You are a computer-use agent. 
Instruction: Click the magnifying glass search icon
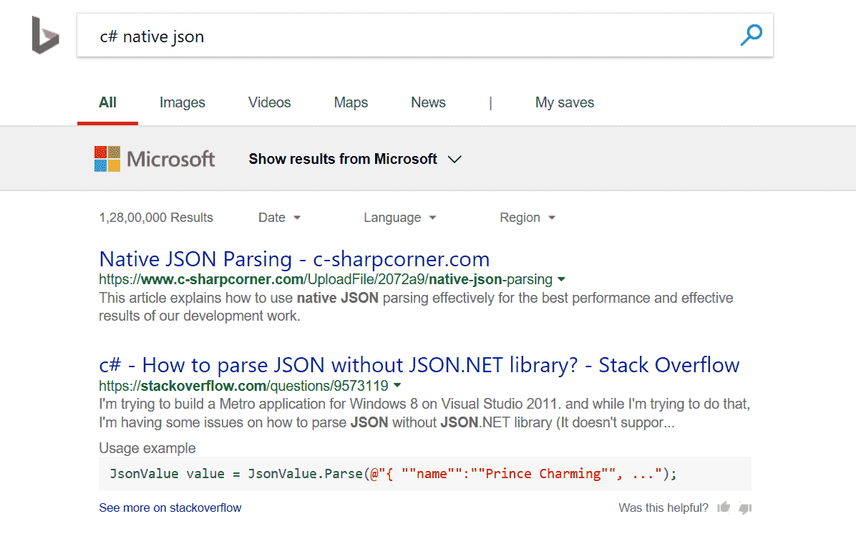[752, 35]
